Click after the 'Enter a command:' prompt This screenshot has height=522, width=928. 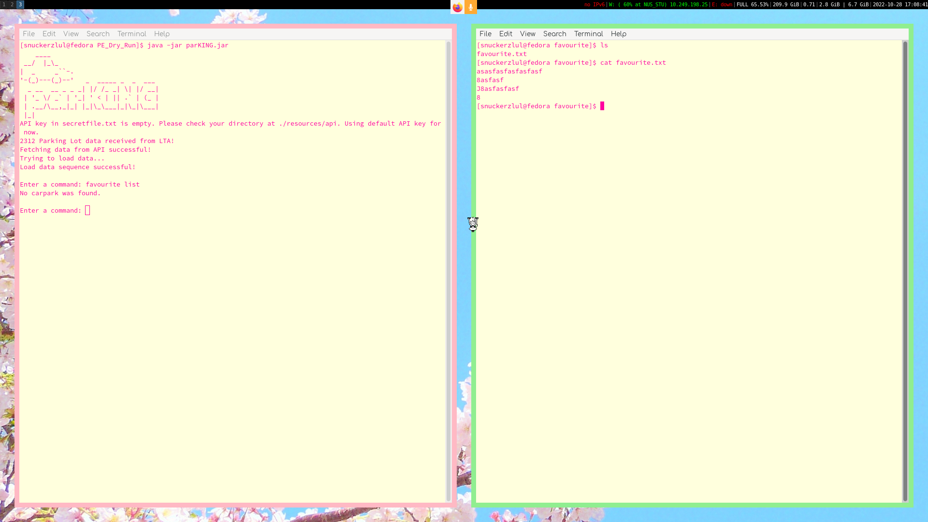click(87, 210)
